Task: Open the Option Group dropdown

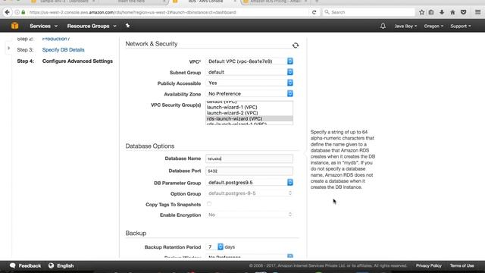Action: [x=249, y=193]
